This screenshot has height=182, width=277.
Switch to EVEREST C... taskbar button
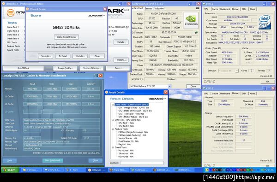pyautogui.click(x=183, y=170)
